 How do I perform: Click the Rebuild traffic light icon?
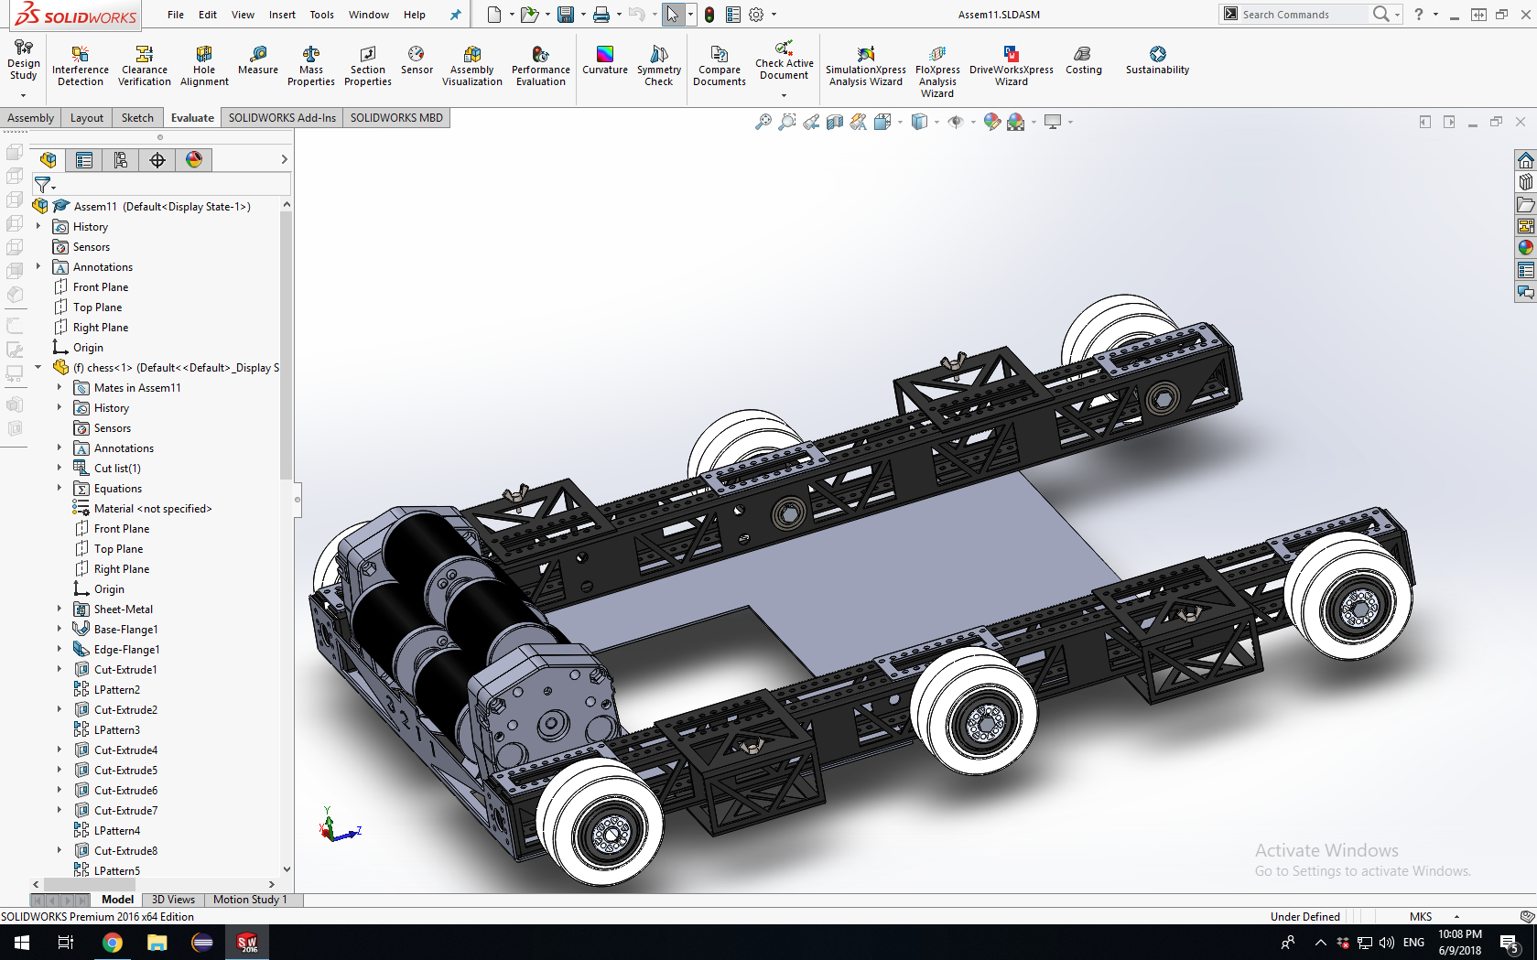(x=709, y=15)
